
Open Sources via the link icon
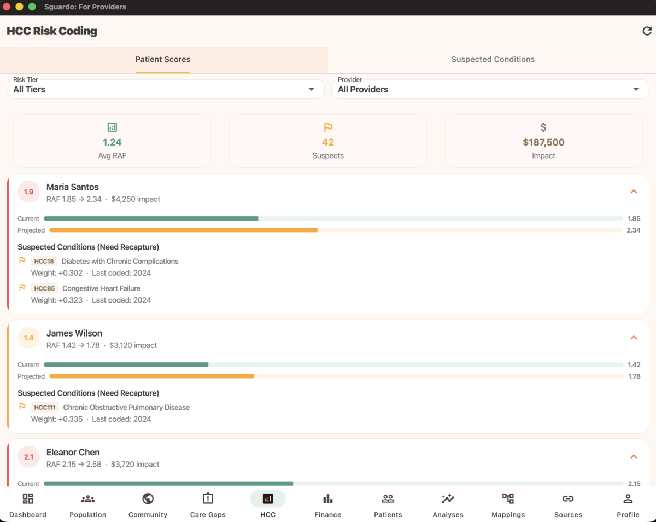click(567, 499)
